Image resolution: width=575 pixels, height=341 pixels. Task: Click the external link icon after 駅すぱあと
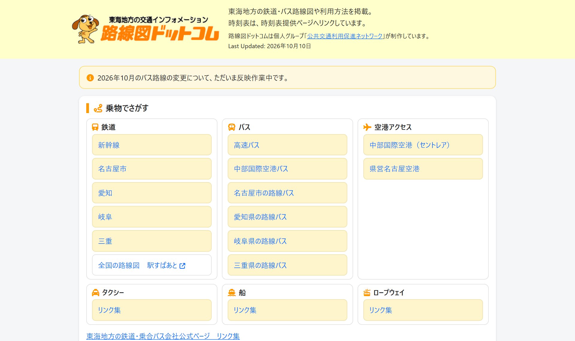tap(182, 266)
